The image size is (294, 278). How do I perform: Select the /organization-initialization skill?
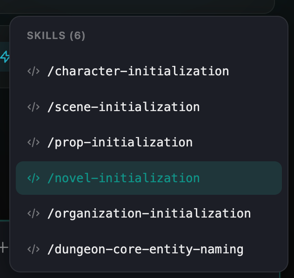(x=149, y=213)
